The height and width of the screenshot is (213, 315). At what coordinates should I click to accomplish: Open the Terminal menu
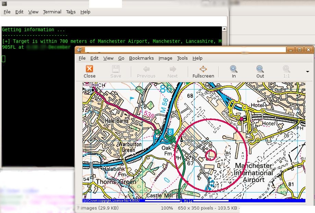52,12
